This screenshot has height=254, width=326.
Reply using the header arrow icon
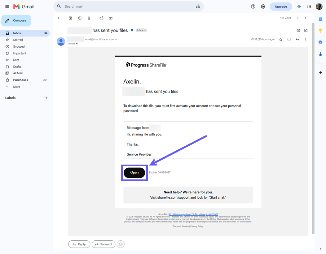tap(297, 39)
